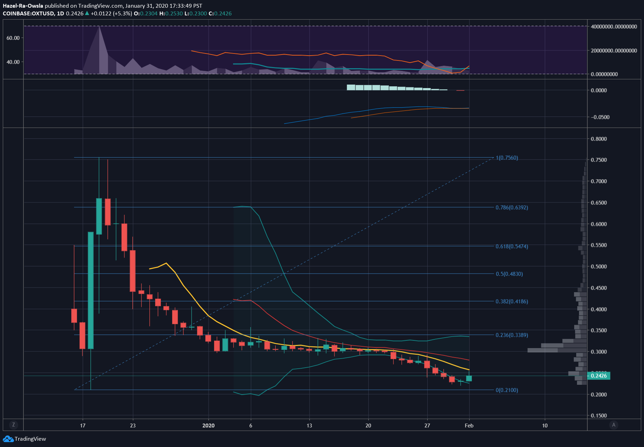Click the 10 date label on time axis

coord(545,425)
